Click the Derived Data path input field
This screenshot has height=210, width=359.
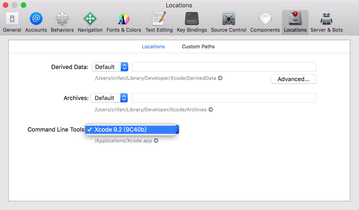[224, 67]
